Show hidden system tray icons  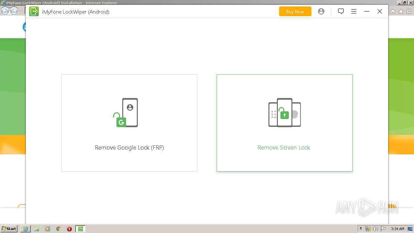(361, 229)
